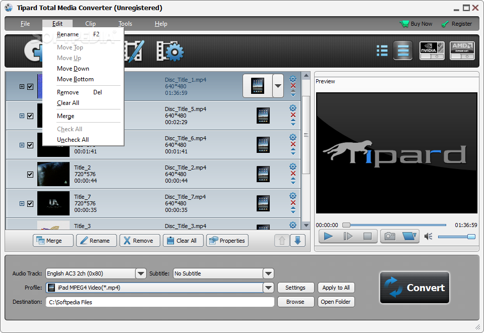The height and width of the screenshot is (333, 484).
Task: Open settings gear for Disc_Title_2.mp4
Action: coord(292,166)
